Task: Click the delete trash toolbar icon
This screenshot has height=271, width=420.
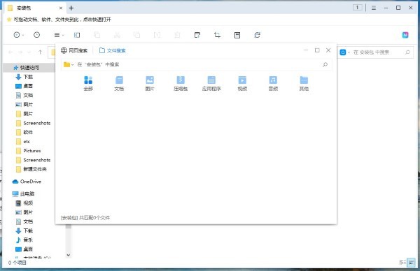Action: tap(177, 35)
